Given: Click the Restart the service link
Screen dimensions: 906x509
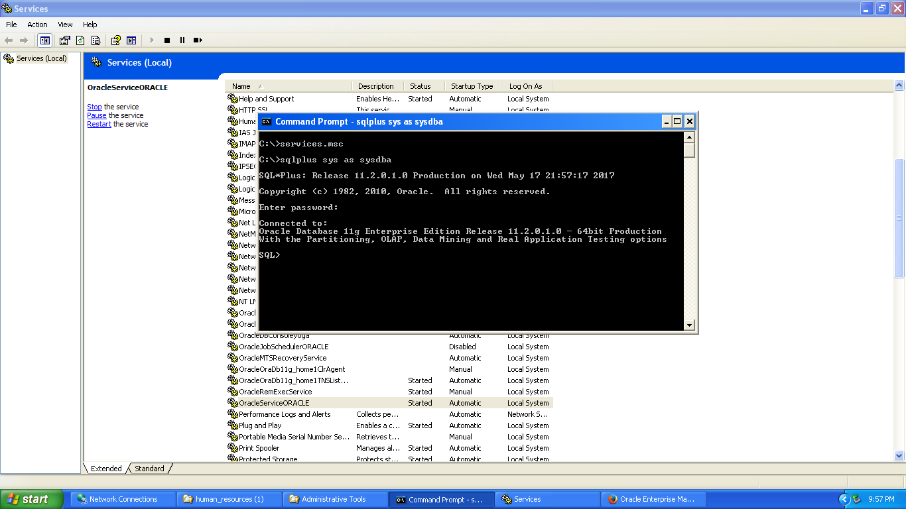Looking at the screenshot, I should [99, 124].
